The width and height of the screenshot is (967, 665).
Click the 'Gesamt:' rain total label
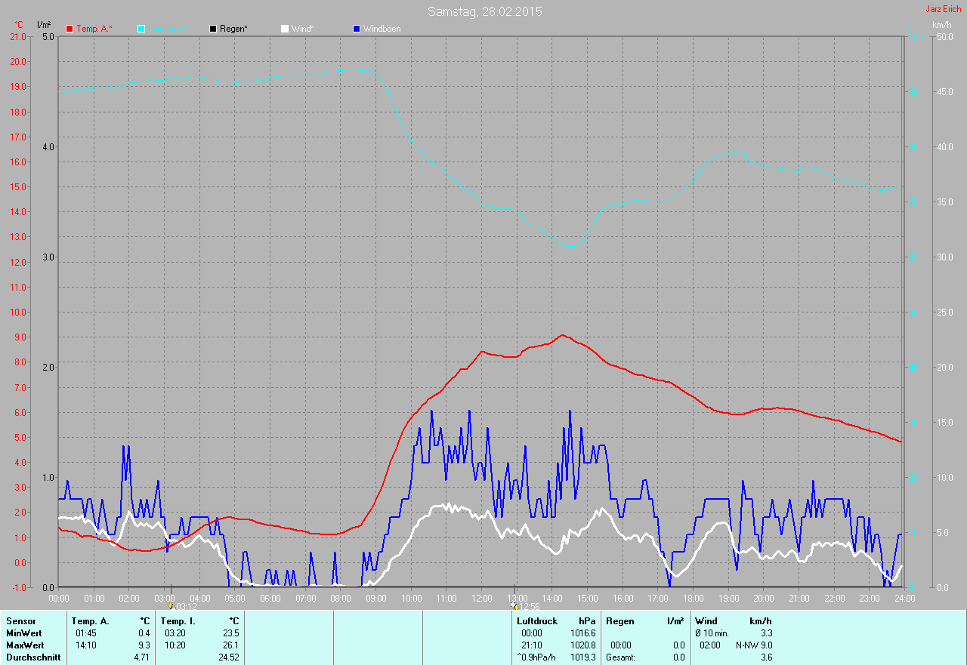point(619,657)
